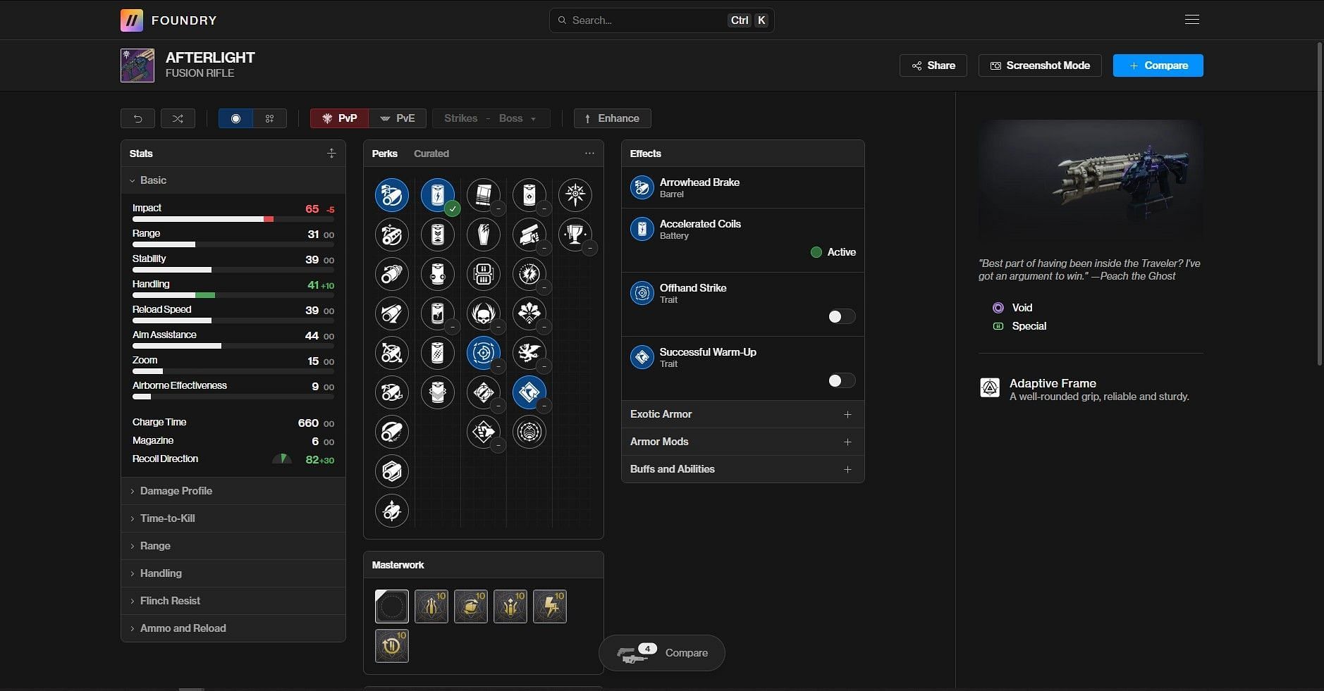Select the skull with wings trait perk

[484, 313]
